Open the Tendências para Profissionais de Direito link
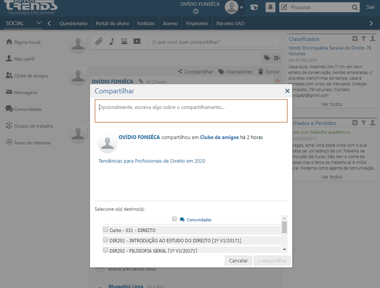The height and width of the screenshot is (288, 380). tap(152, 161)
